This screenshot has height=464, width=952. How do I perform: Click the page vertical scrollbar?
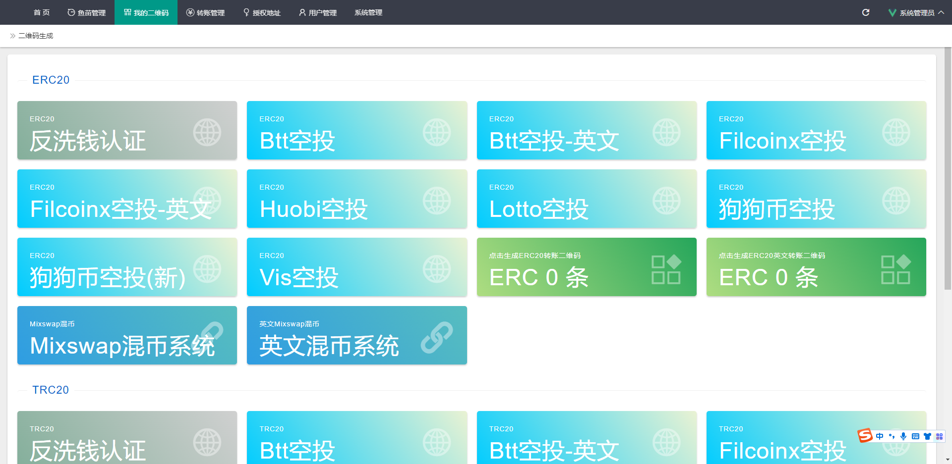[948, 168]
